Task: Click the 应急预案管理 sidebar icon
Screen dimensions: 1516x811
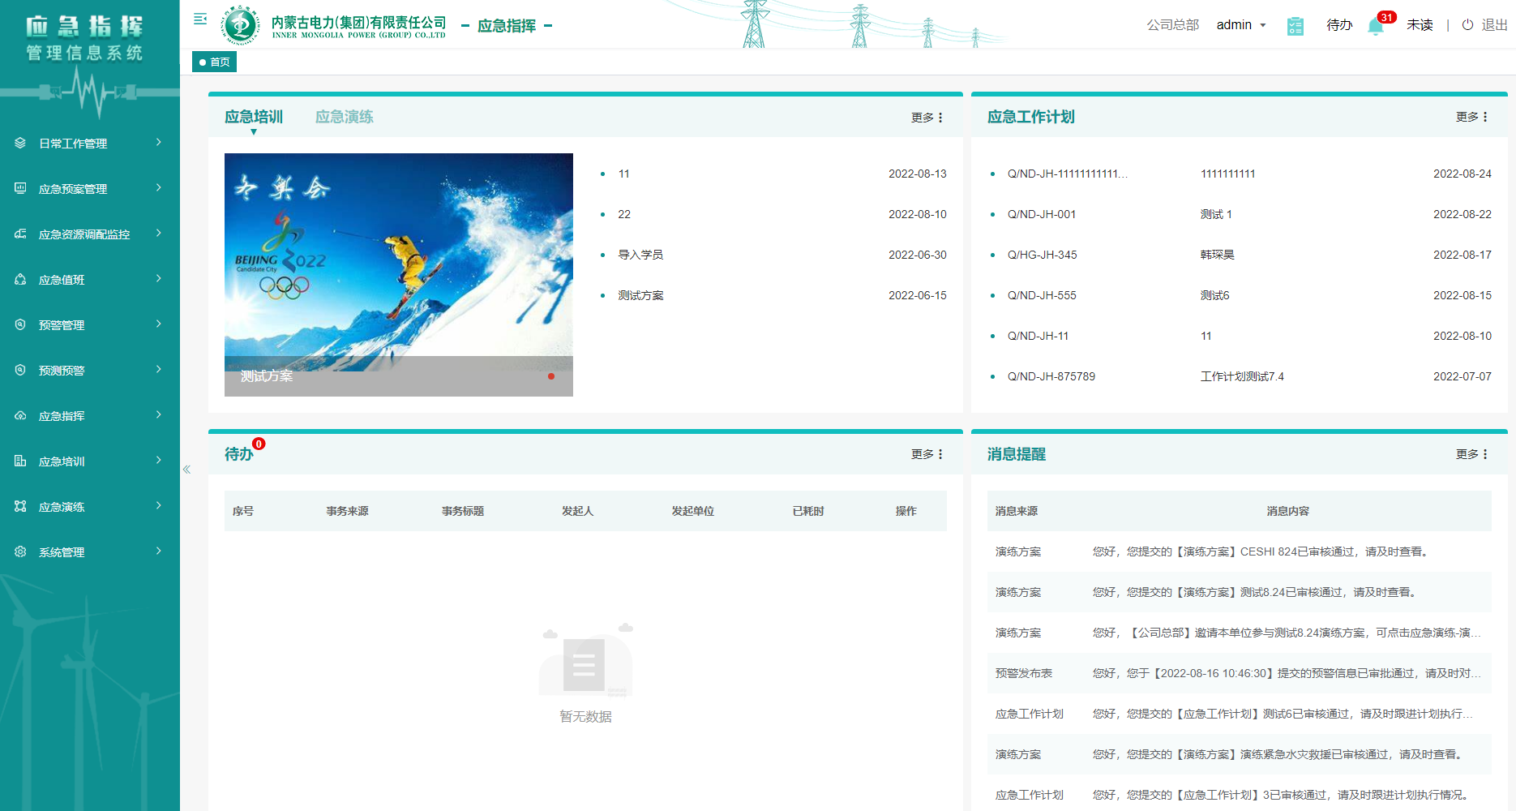Action: point(20,188)
